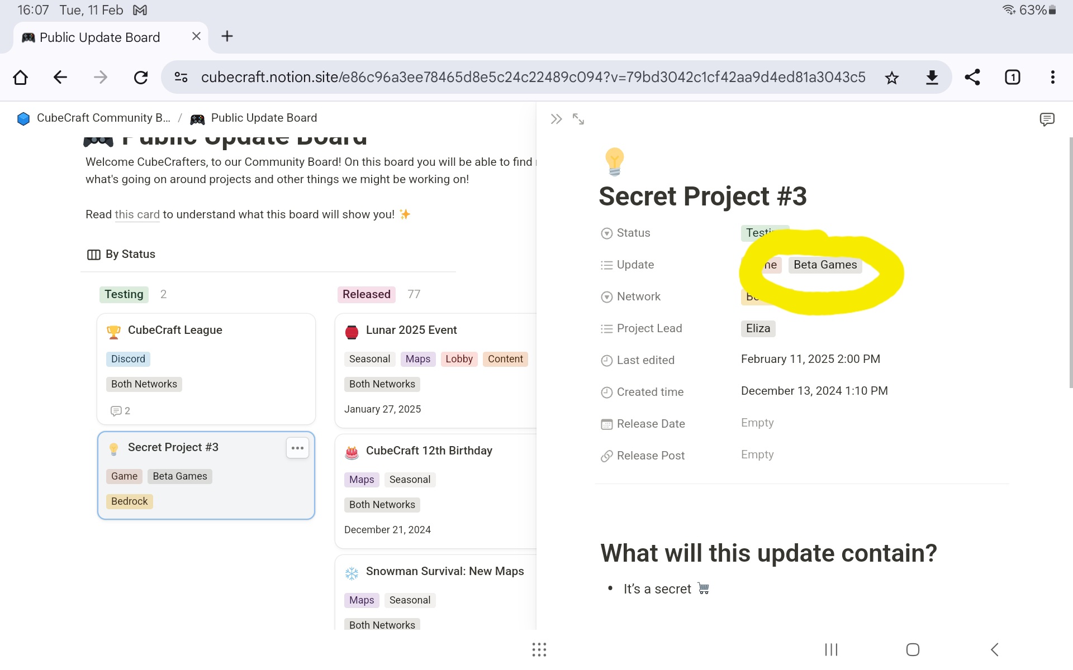1073x670 pixels.
Task: Click the comment count on CubeCraft League
Action: [x=121, y=411]
